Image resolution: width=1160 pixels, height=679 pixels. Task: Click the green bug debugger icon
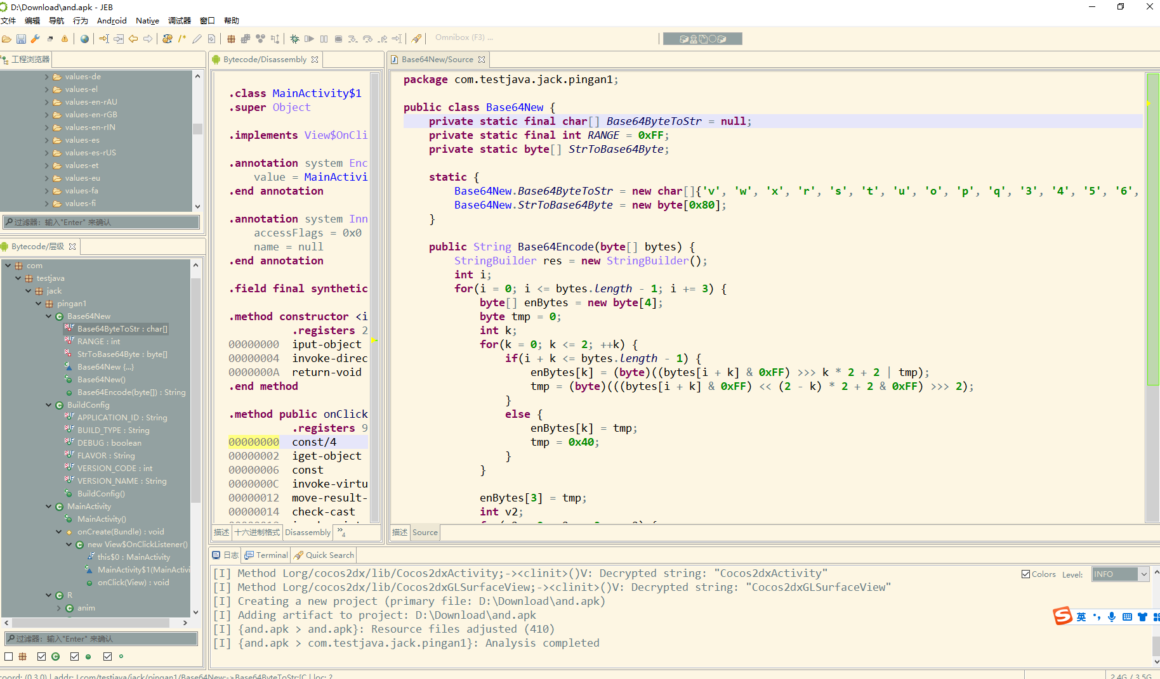pos(294,39)
